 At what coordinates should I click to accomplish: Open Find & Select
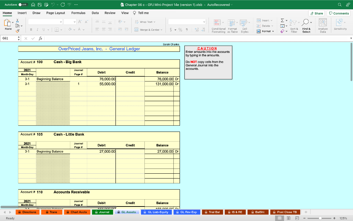pos(306,26)
